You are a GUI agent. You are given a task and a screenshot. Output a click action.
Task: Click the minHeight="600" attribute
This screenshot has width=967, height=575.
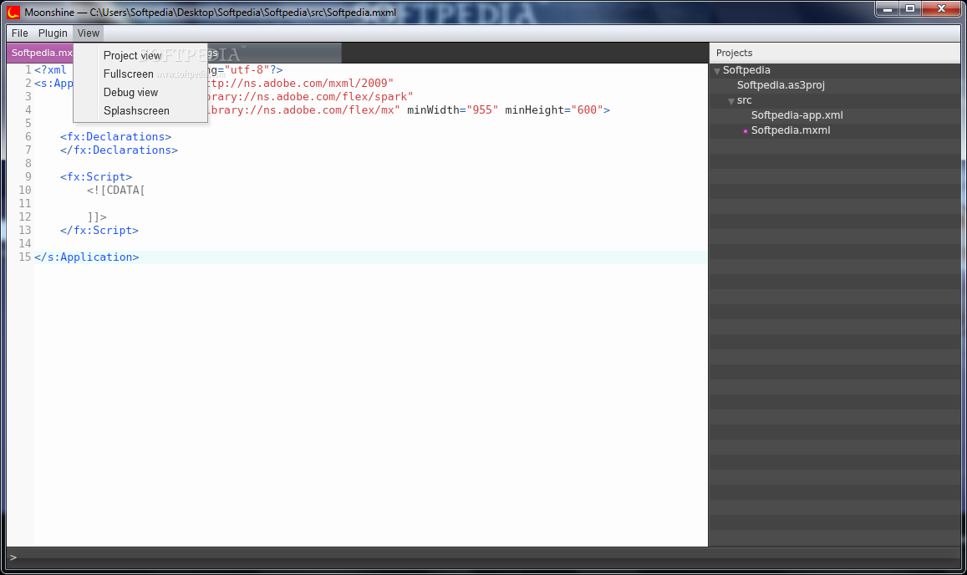[x=554, y=109]
